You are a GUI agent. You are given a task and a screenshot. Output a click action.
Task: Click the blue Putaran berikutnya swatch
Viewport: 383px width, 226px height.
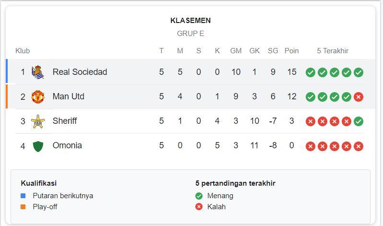23,196
